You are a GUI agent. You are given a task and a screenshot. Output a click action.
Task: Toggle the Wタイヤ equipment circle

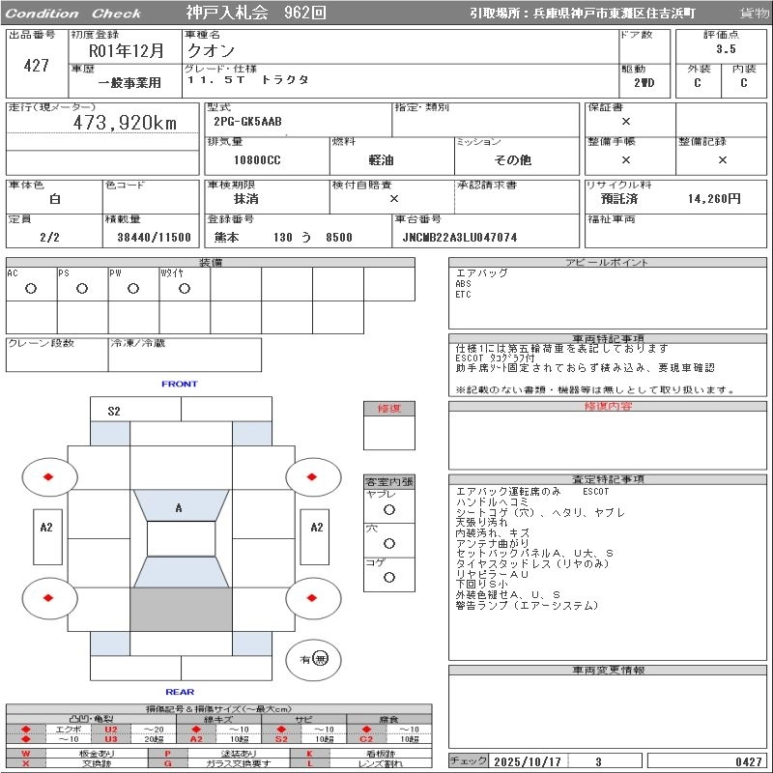click(184, 289)
